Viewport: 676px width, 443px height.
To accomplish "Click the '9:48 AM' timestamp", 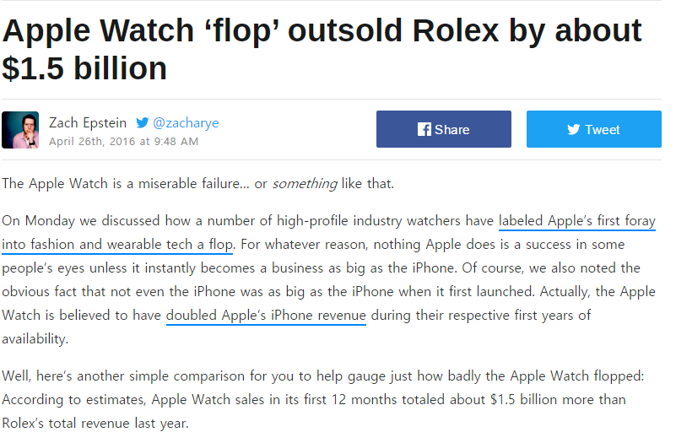I will pos(175,141).
